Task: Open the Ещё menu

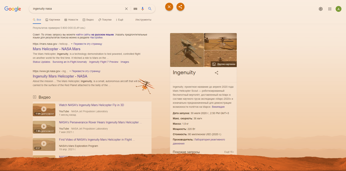Action: 120,20
